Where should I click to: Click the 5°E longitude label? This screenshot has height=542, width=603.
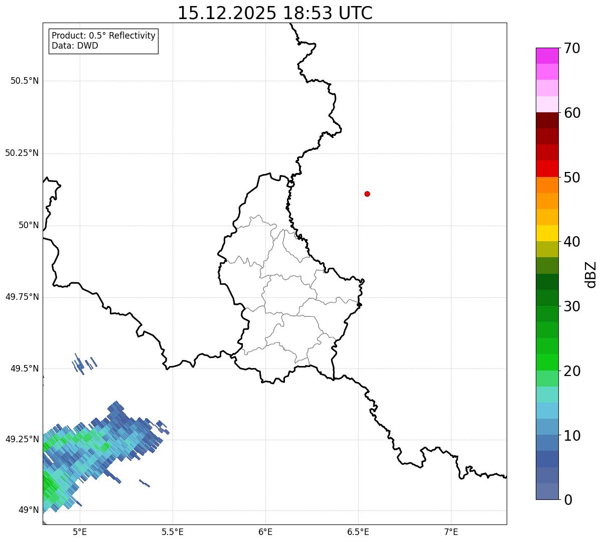click(80, 531)
